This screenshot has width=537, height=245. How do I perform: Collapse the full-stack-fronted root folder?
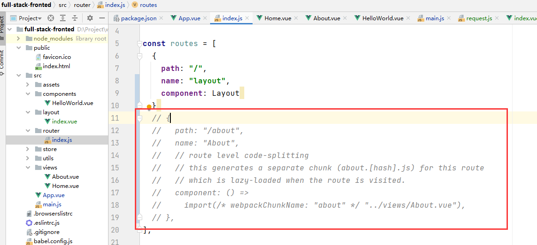click(x=10, y=29)
